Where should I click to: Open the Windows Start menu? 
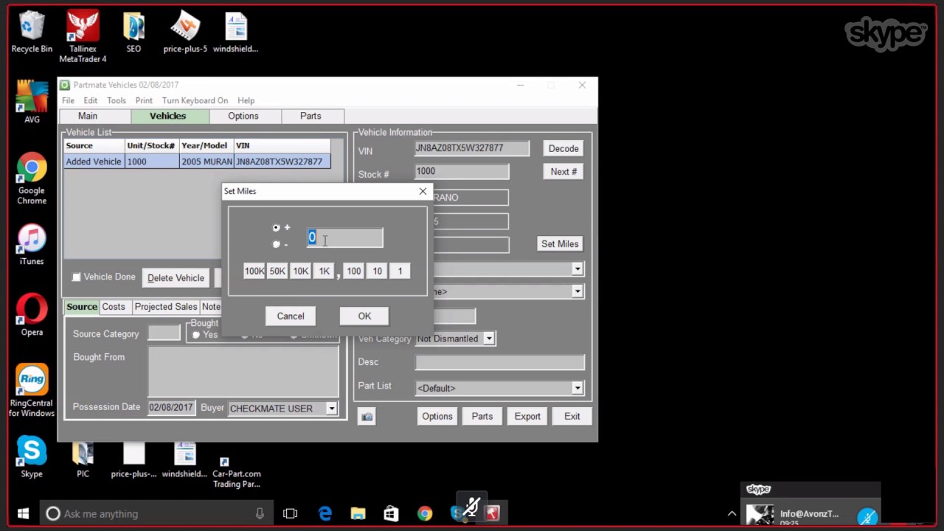point(22,513)
